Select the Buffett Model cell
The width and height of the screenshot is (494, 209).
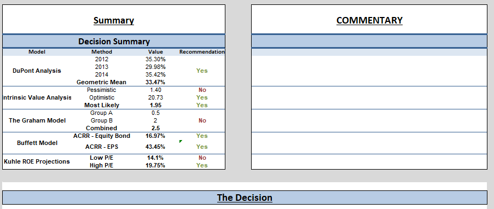pos(37,143)
